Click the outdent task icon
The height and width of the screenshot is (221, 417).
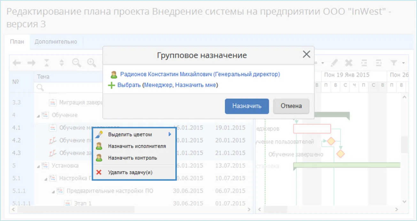(x=378, y=62)
